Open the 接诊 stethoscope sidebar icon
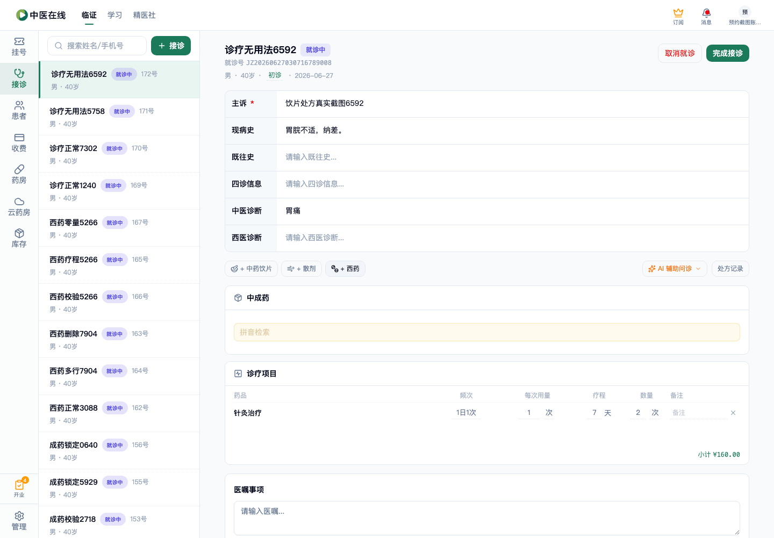 19,78
